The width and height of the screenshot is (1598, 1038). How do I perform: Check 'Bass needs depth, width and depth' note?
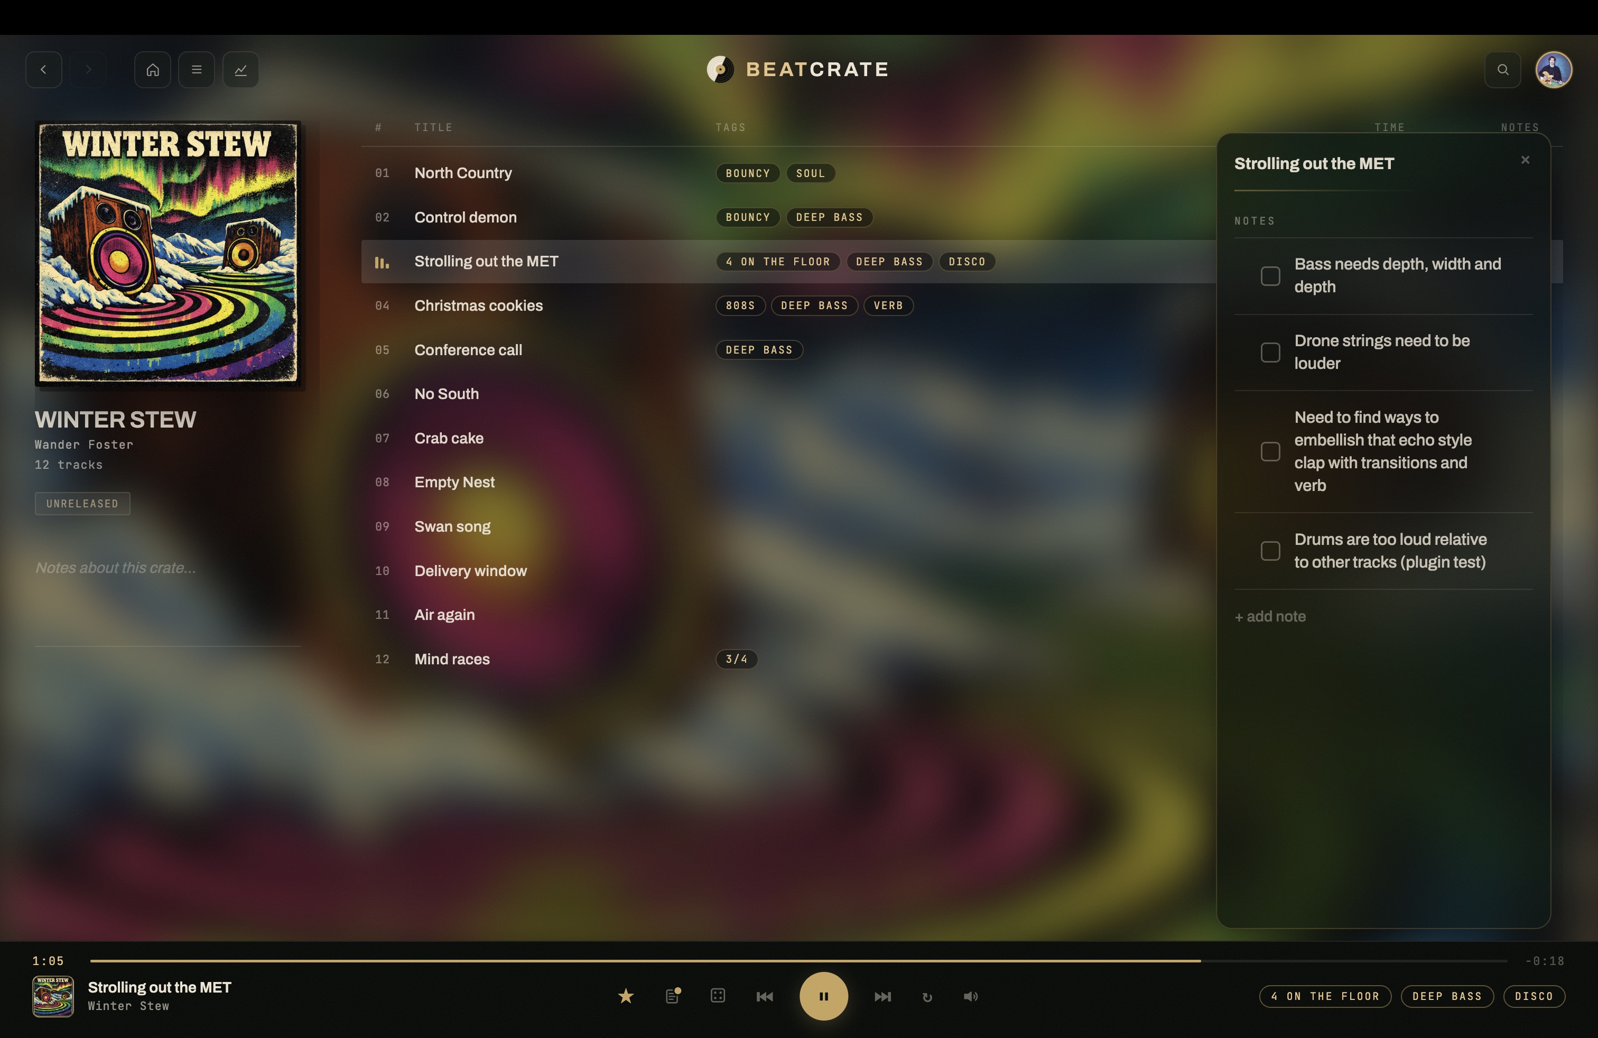tap(1270, 276)
